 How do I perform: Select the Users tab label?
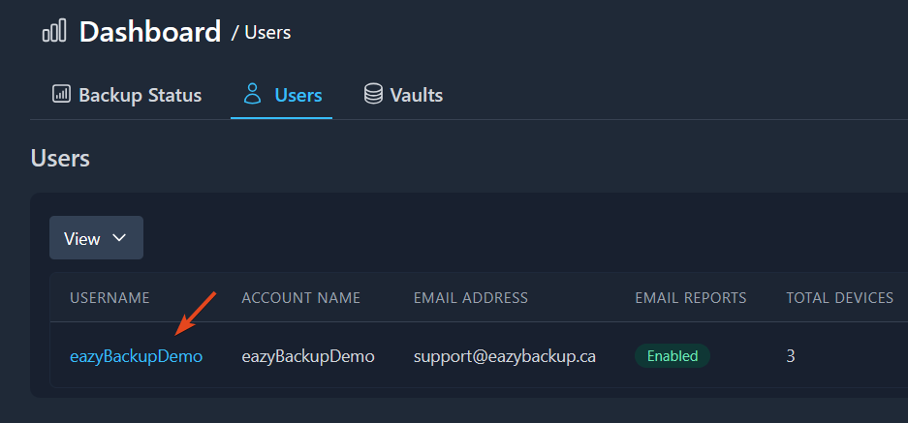(x=298, y=95)
